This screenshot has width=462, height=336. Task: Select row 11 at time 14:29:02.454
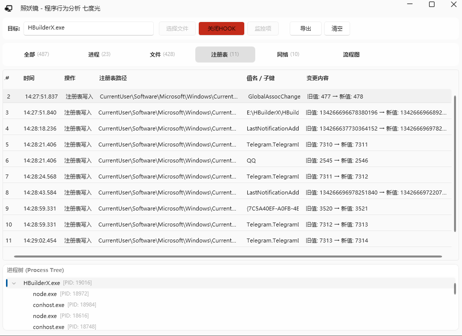[227, 240]
